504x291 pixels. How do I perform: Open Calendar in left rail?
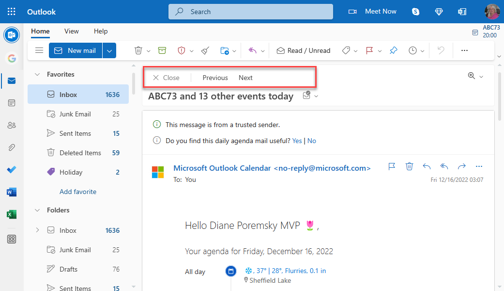click(12, 103)
